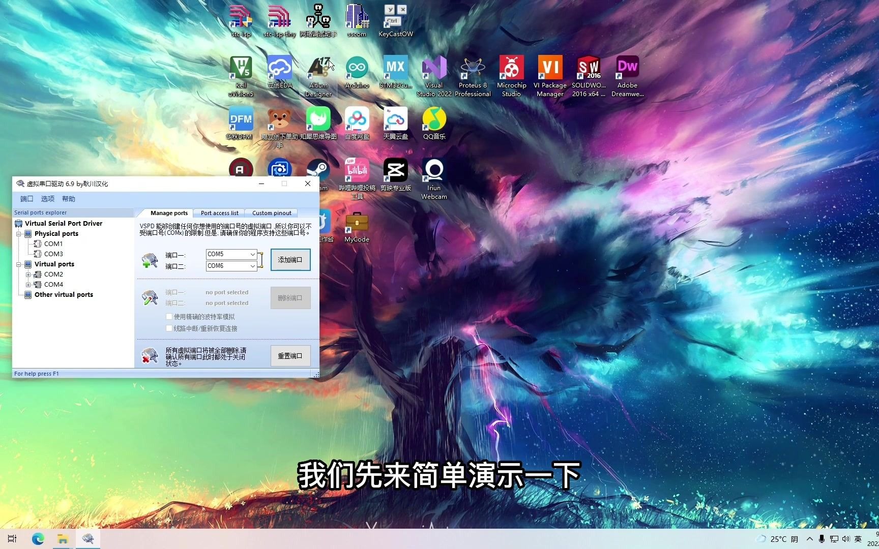
Task: Open the COM6 port dropdown
Action: (253, 266)
